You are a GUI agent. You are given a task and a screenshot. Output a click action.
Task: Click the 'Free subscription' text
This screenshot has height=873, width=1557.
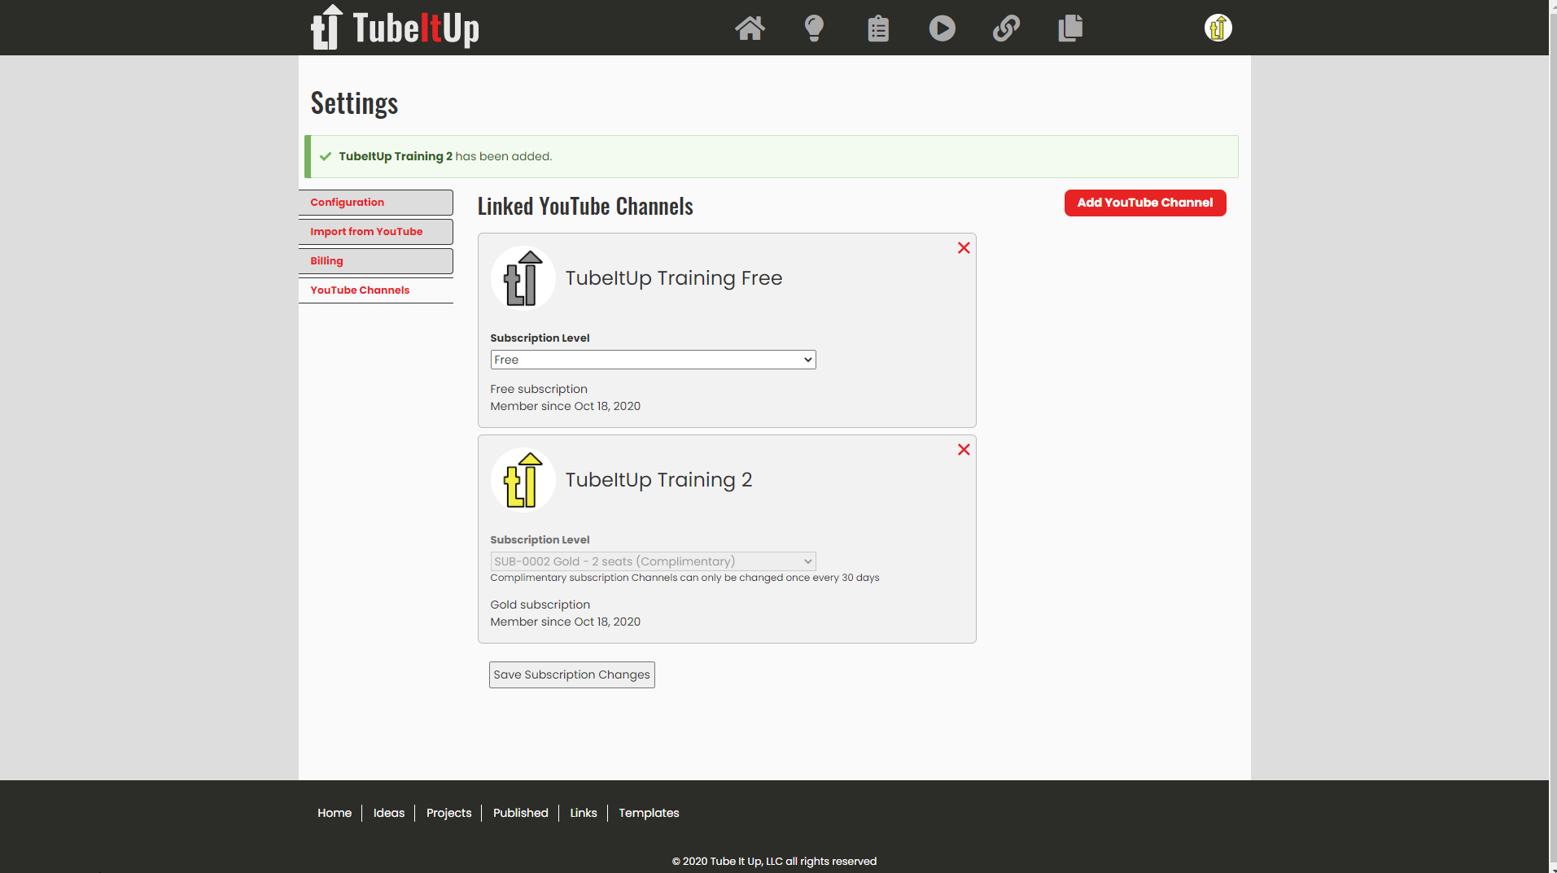tap(539, 389)
